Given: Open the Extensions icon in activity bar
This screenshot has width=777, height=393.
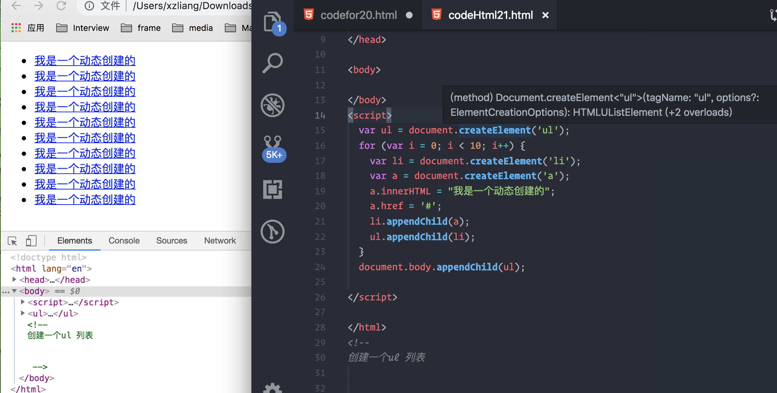Looking at the screenshot, I should pos(272,189).
